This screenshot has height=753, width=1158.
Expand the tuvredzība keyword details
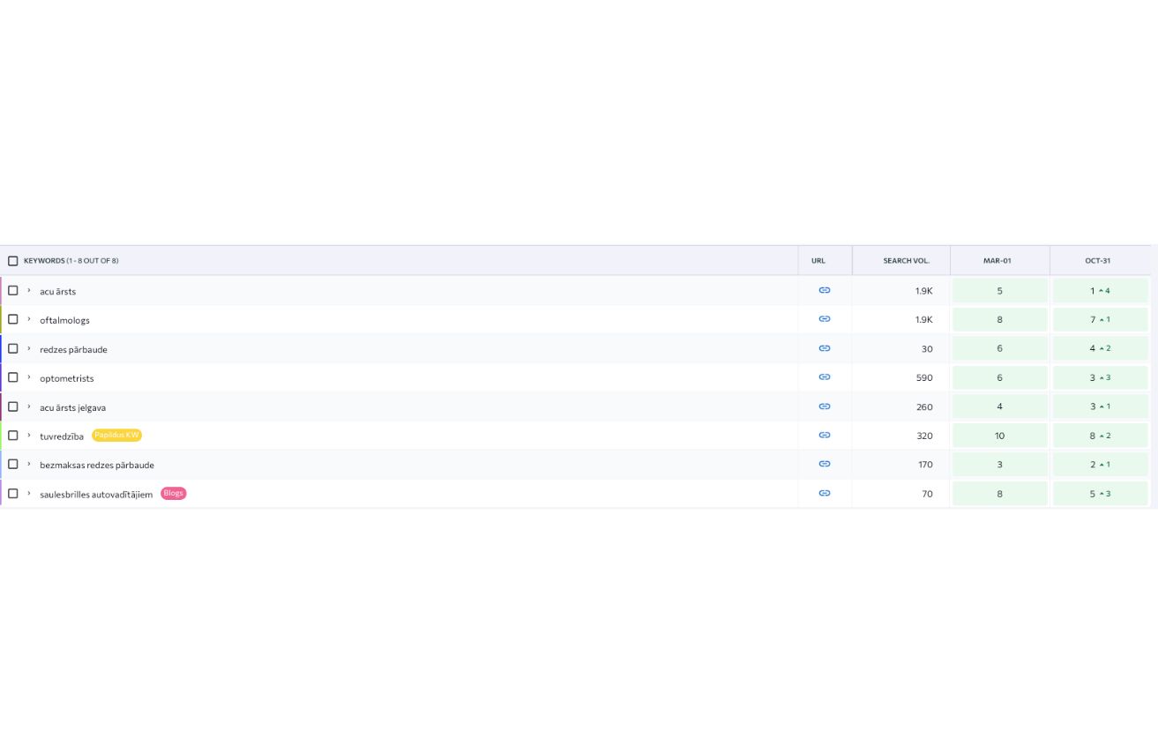(29, 436)
